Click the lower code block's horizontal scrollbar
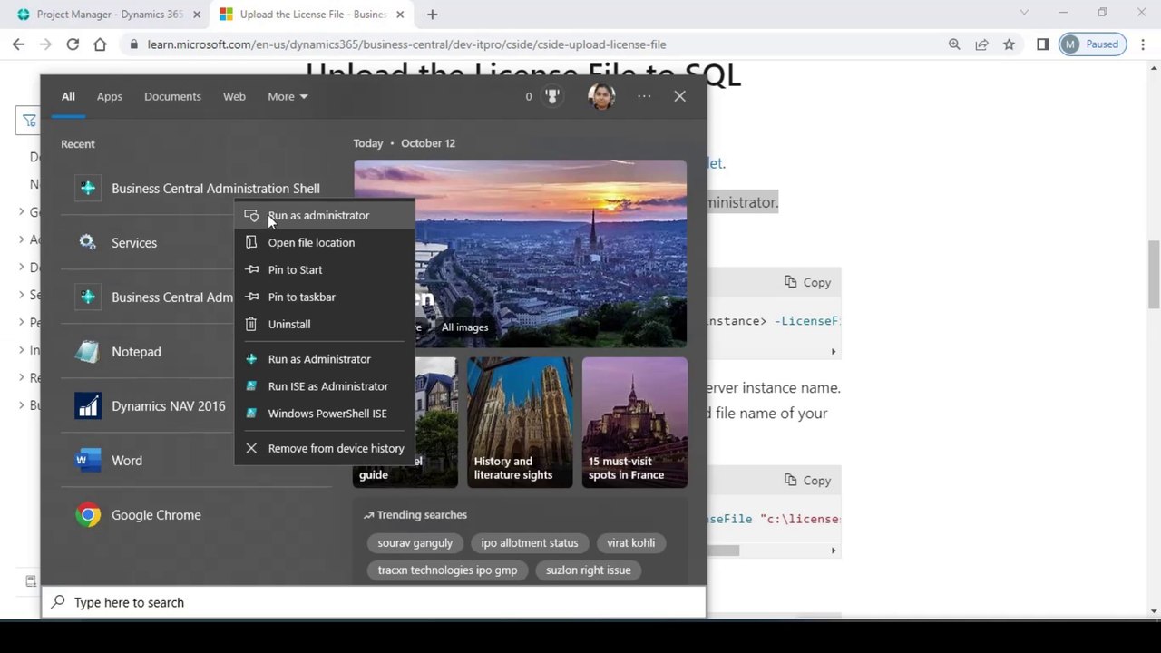The height and width of the screenshot is (653, 1161). [x=722, y=551]
